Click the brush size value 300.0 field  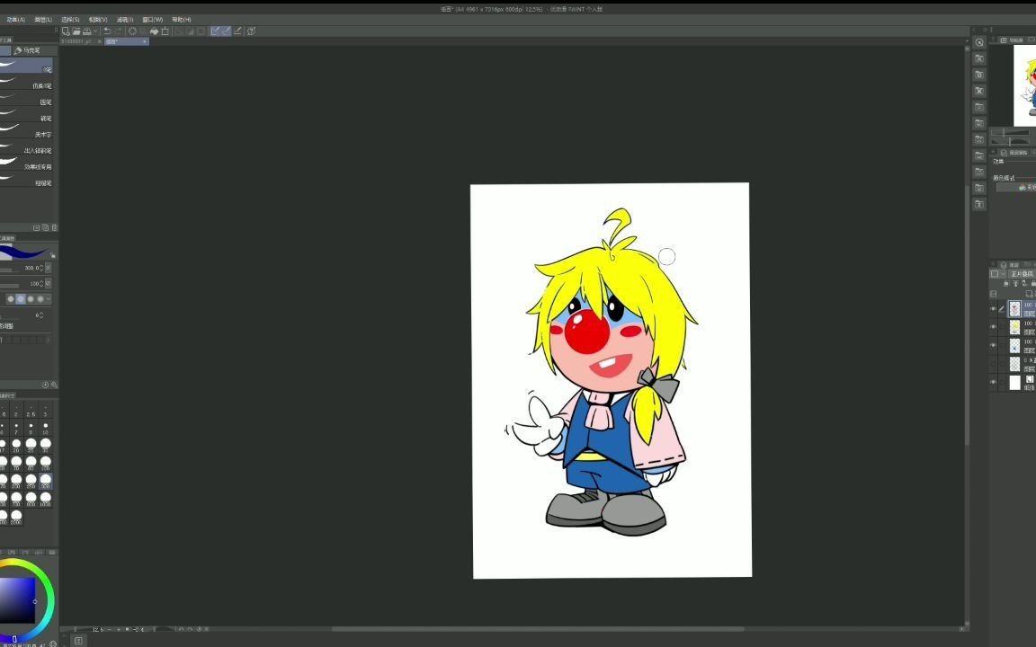point(31,268)
